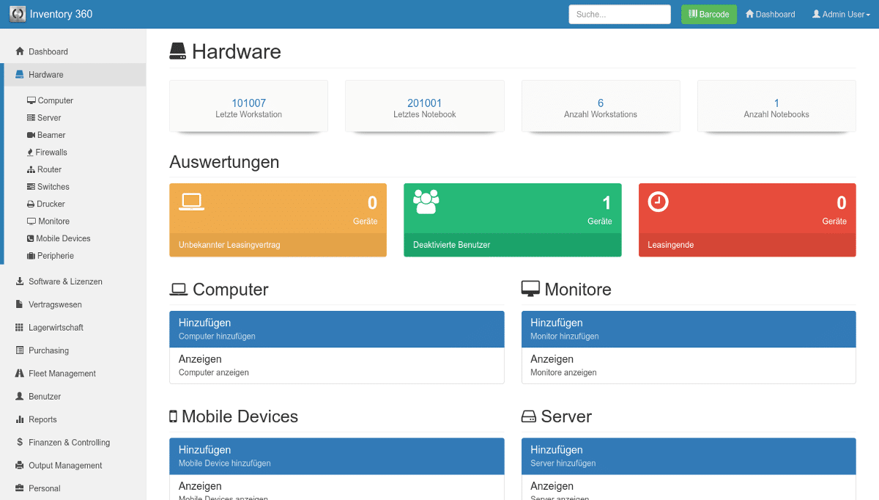The height and width of the screenshot is (500, 879).
Task: Open Hinzufügen to add a new Computer
Action: (336, 328)
